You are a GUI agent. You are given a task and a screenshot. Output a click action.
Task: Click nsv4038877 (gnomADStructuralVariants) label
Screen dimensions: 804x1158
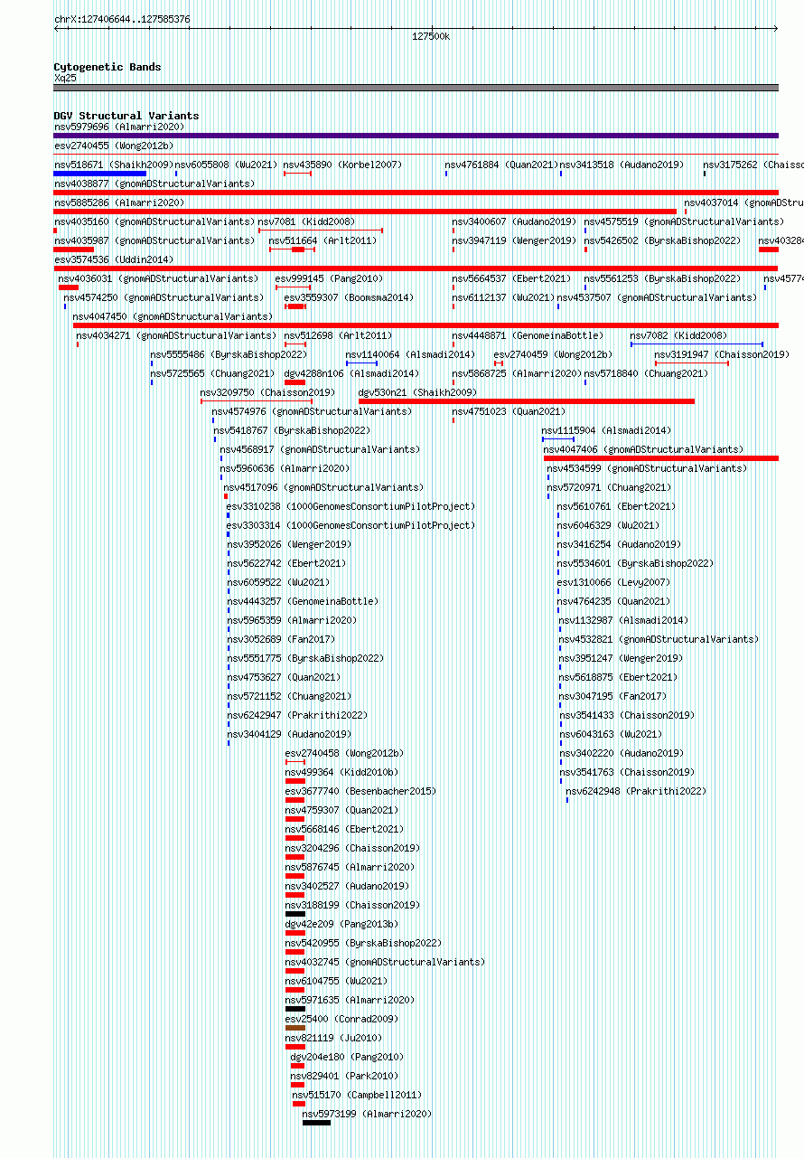click(x=154, y=184)
